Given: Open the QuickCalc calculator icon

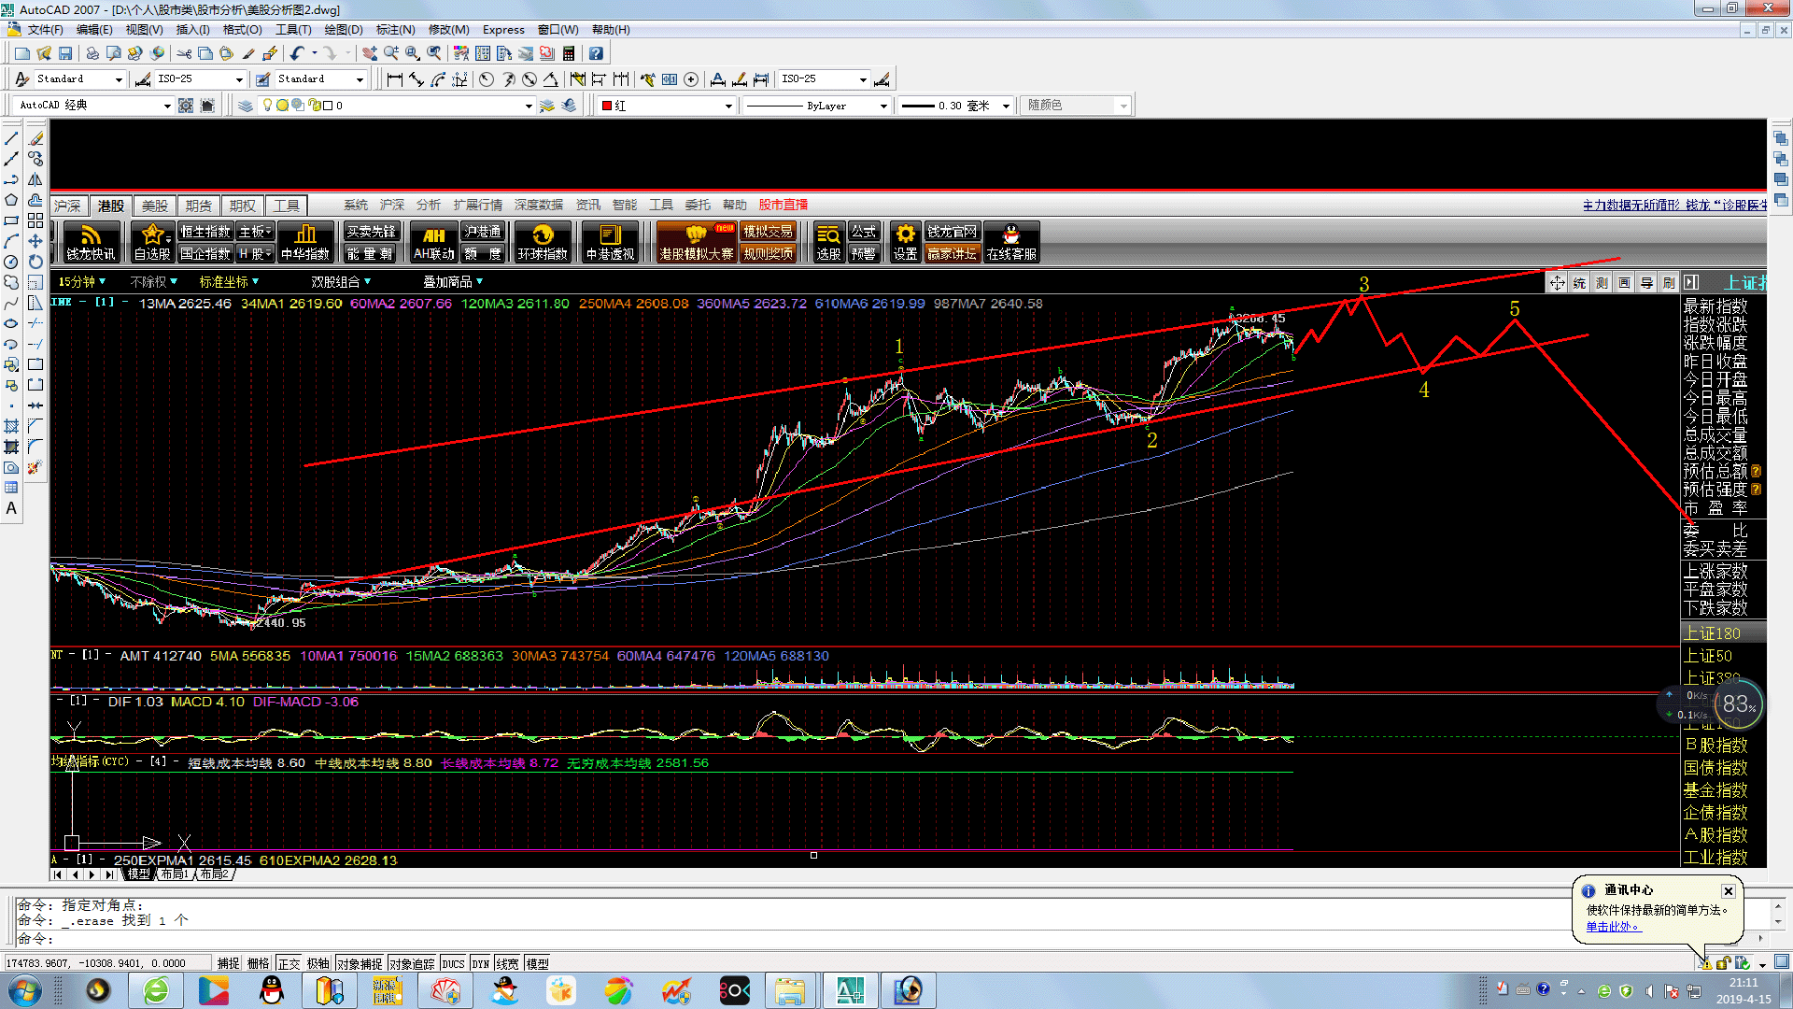Looking at the screenshot, I should 569,53.
